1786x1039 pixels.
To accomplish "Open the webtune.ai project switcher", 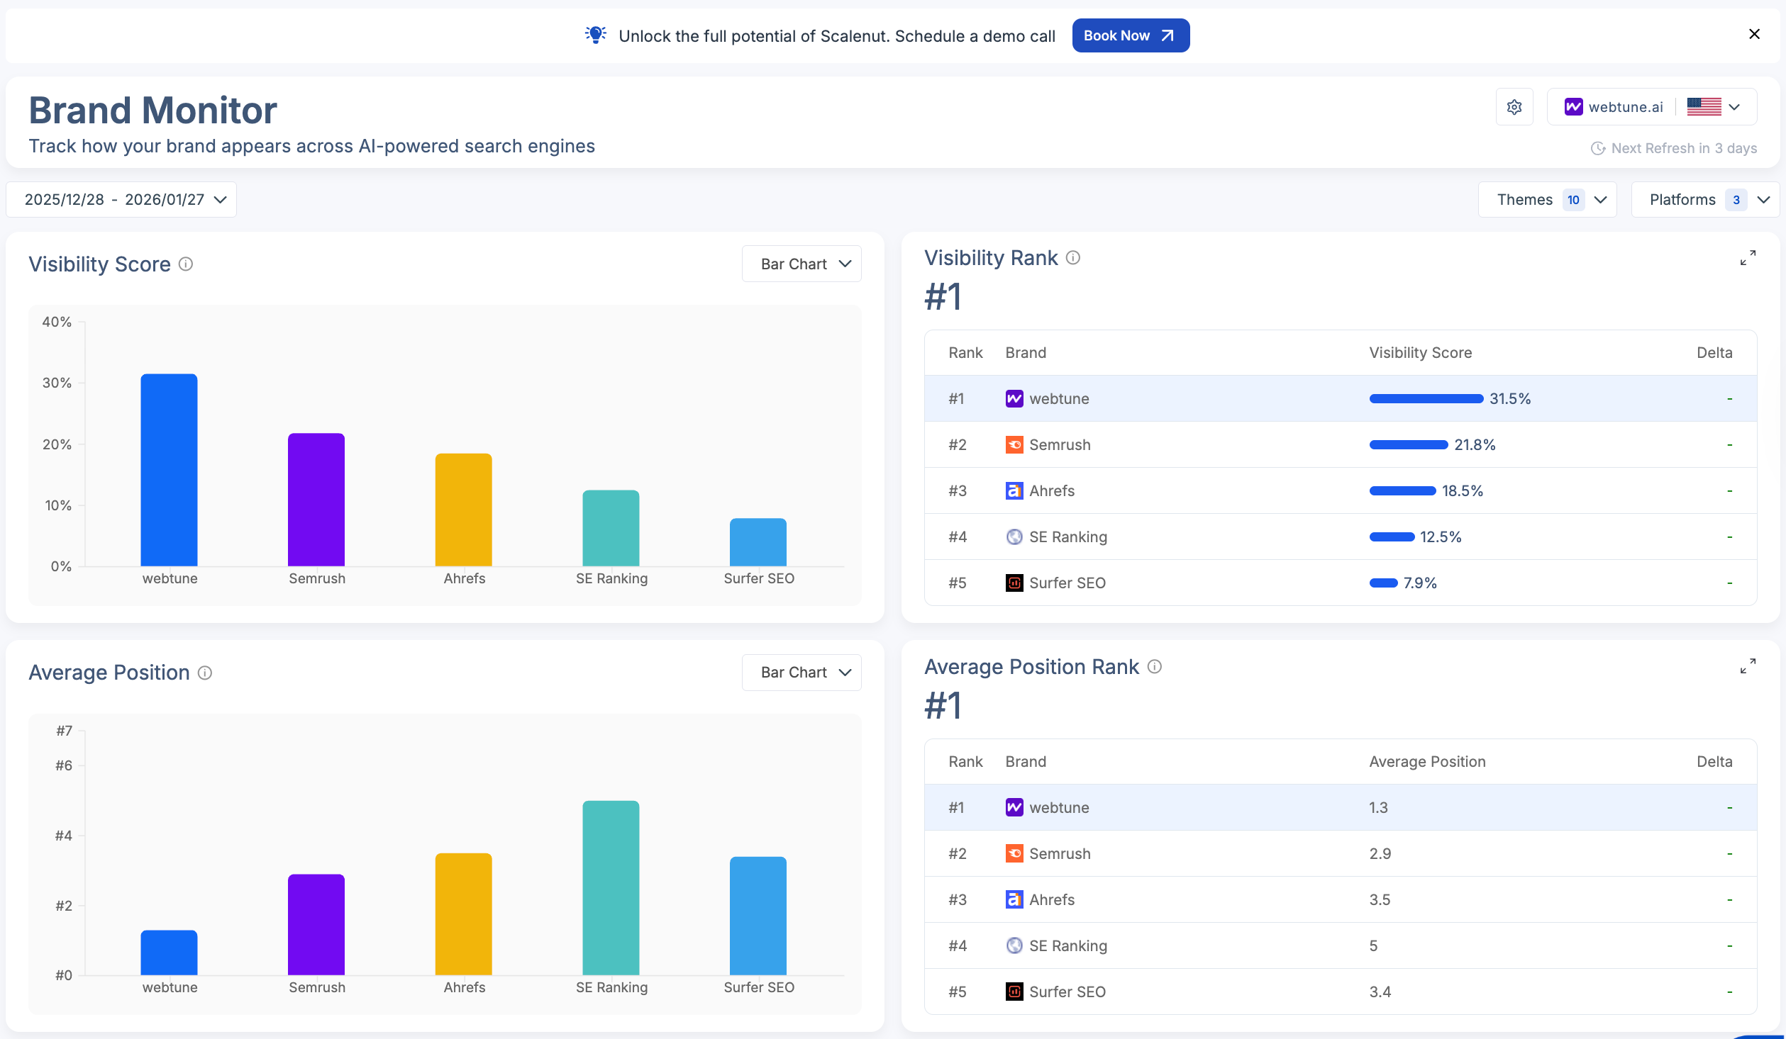I will click(1624, 106).
